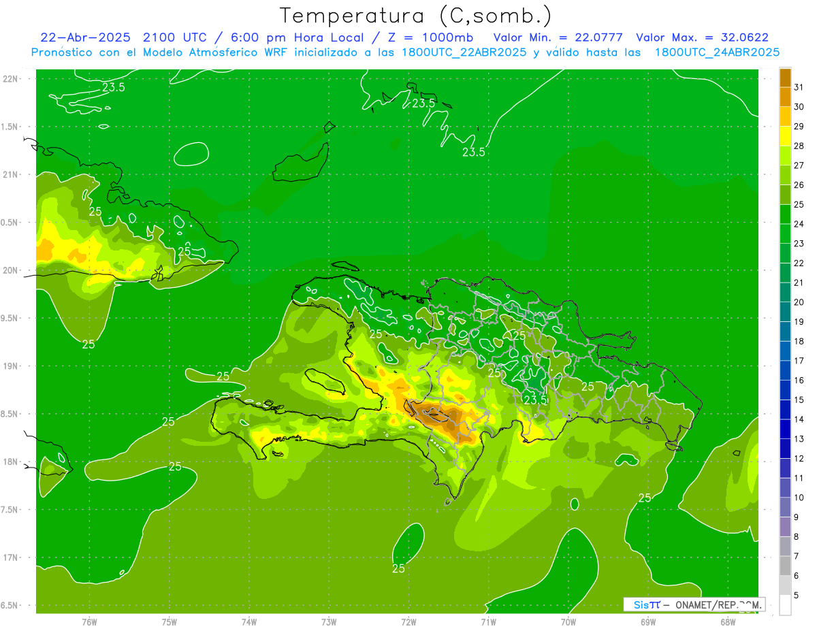Click the colorbar label 18
Viewport: 817px width, 631px height.
[x=799, y=341]
